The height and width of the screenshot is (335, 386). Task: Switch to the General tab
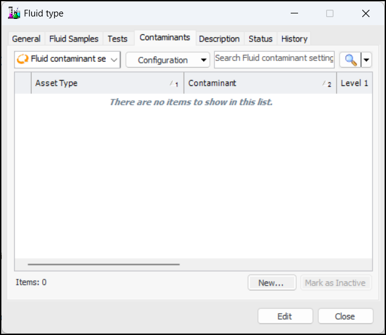coord(26,38)
